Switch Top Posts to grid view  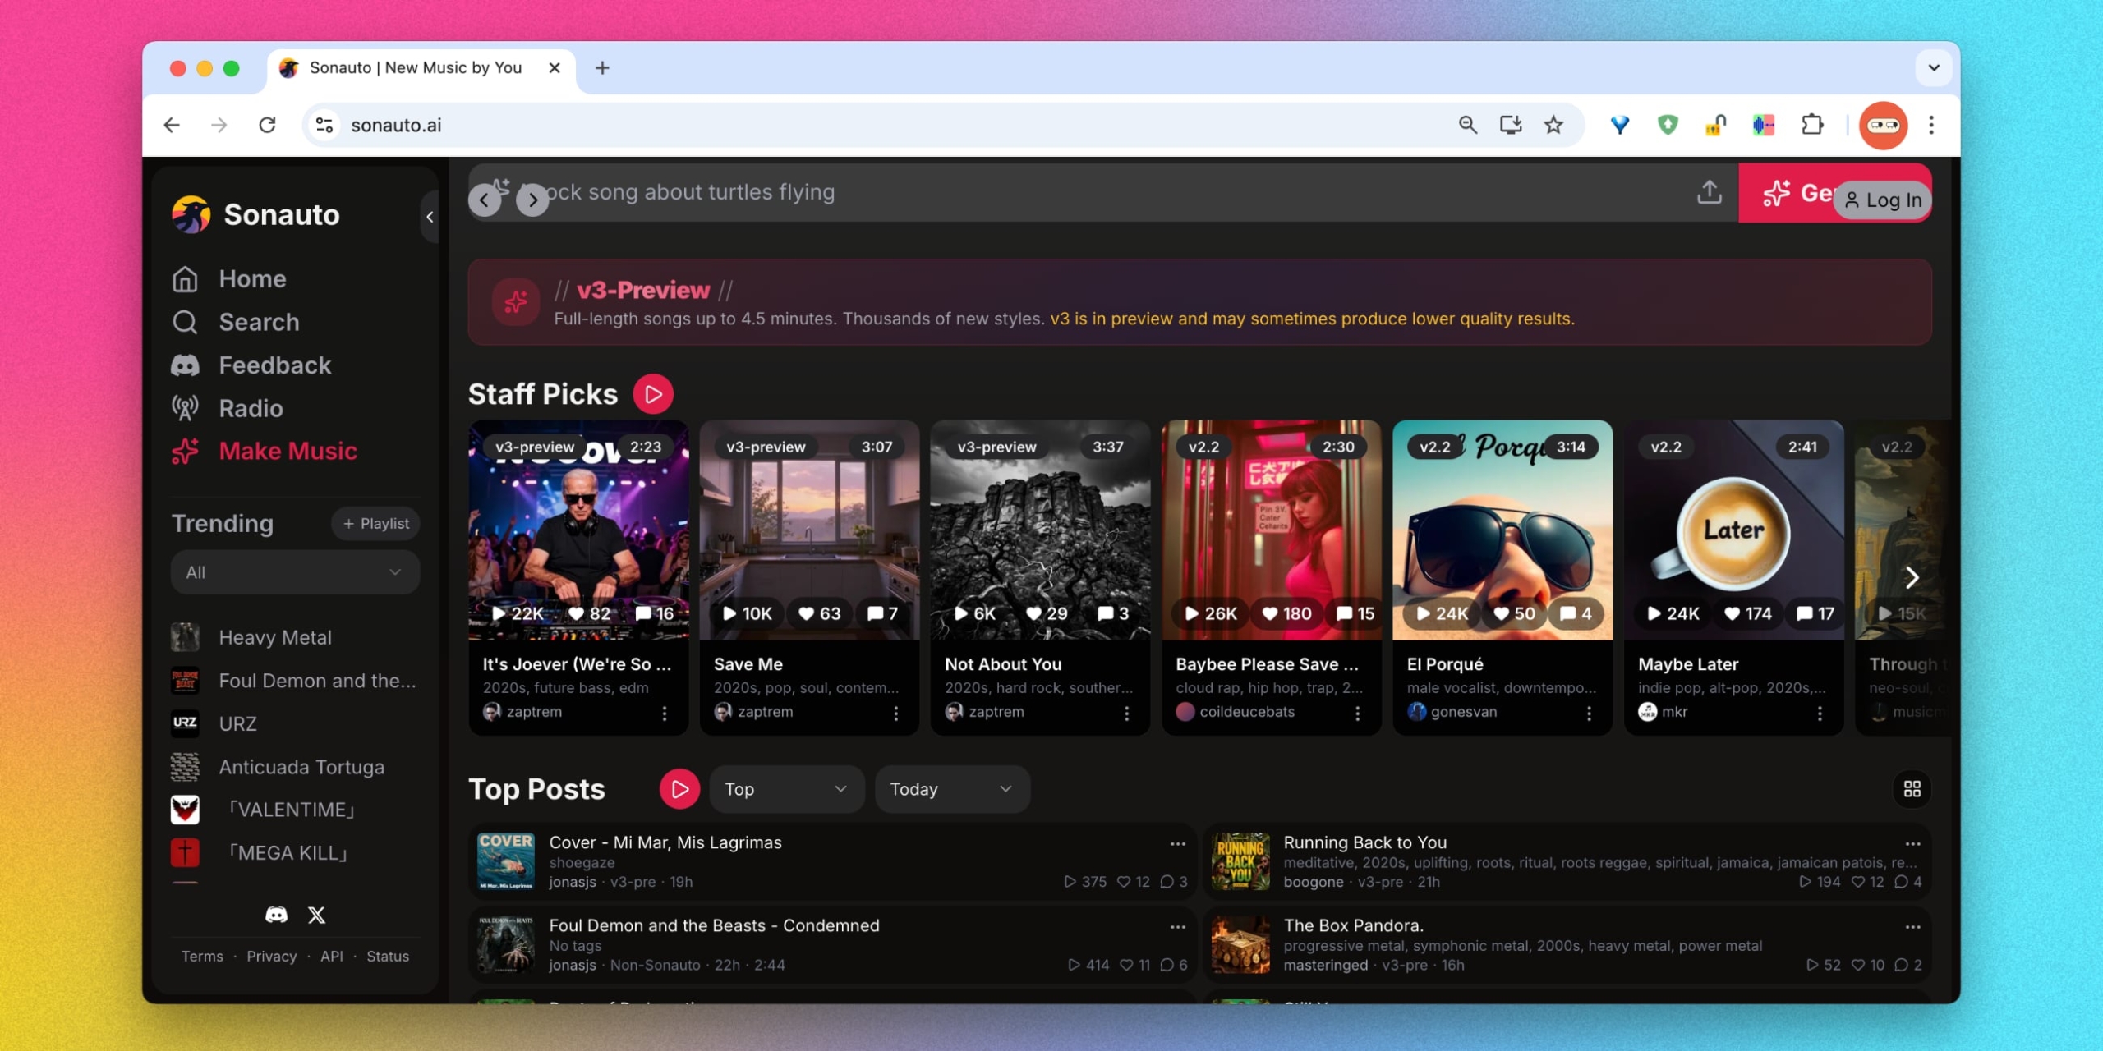tap(1912, 789)
